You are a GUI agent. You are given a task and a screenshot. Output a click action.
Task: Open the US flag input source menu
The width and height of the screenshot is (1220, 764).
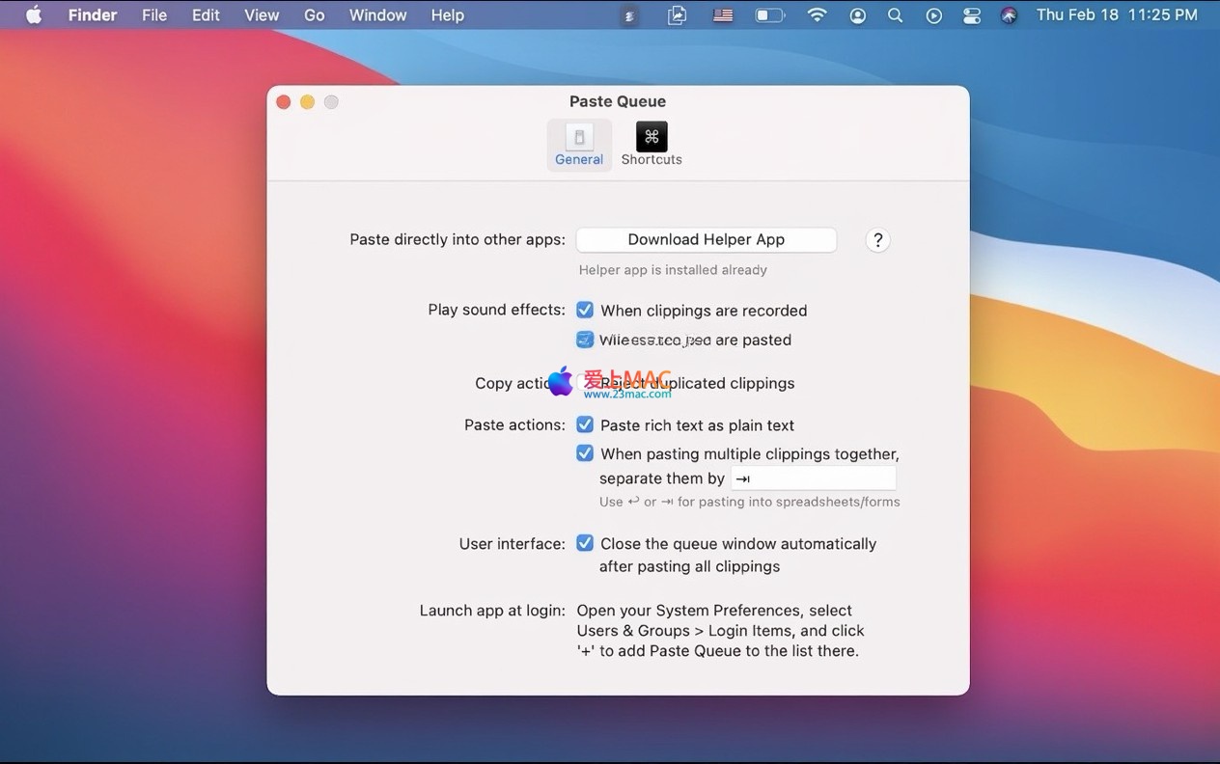click(x=722, y=15)
